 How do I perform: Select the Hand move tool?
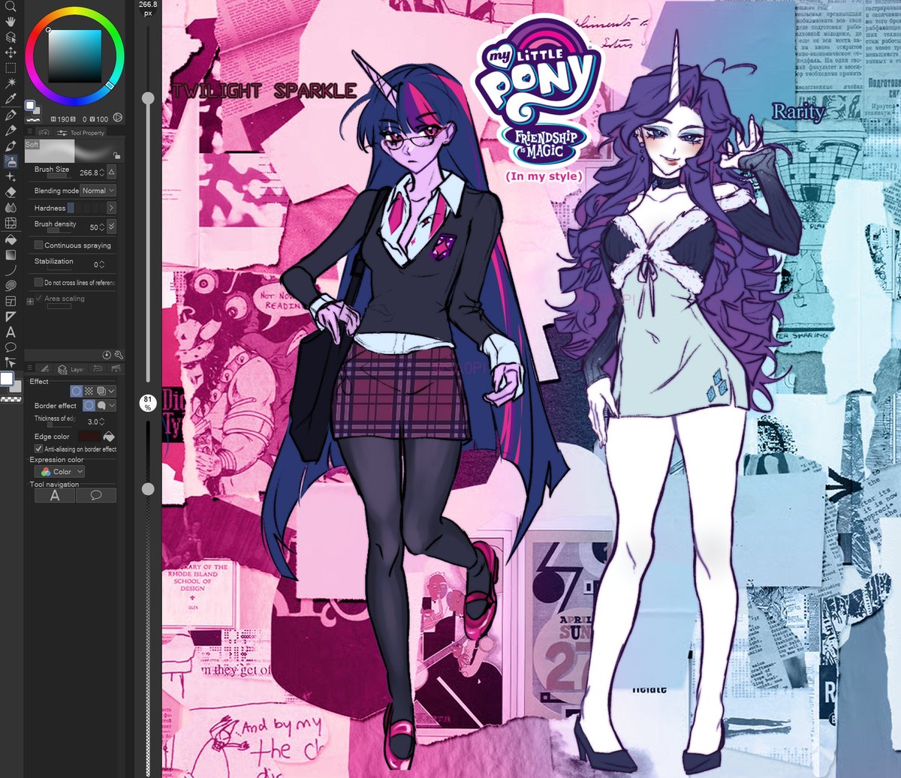pyautogui.click(x=11, y=21)
